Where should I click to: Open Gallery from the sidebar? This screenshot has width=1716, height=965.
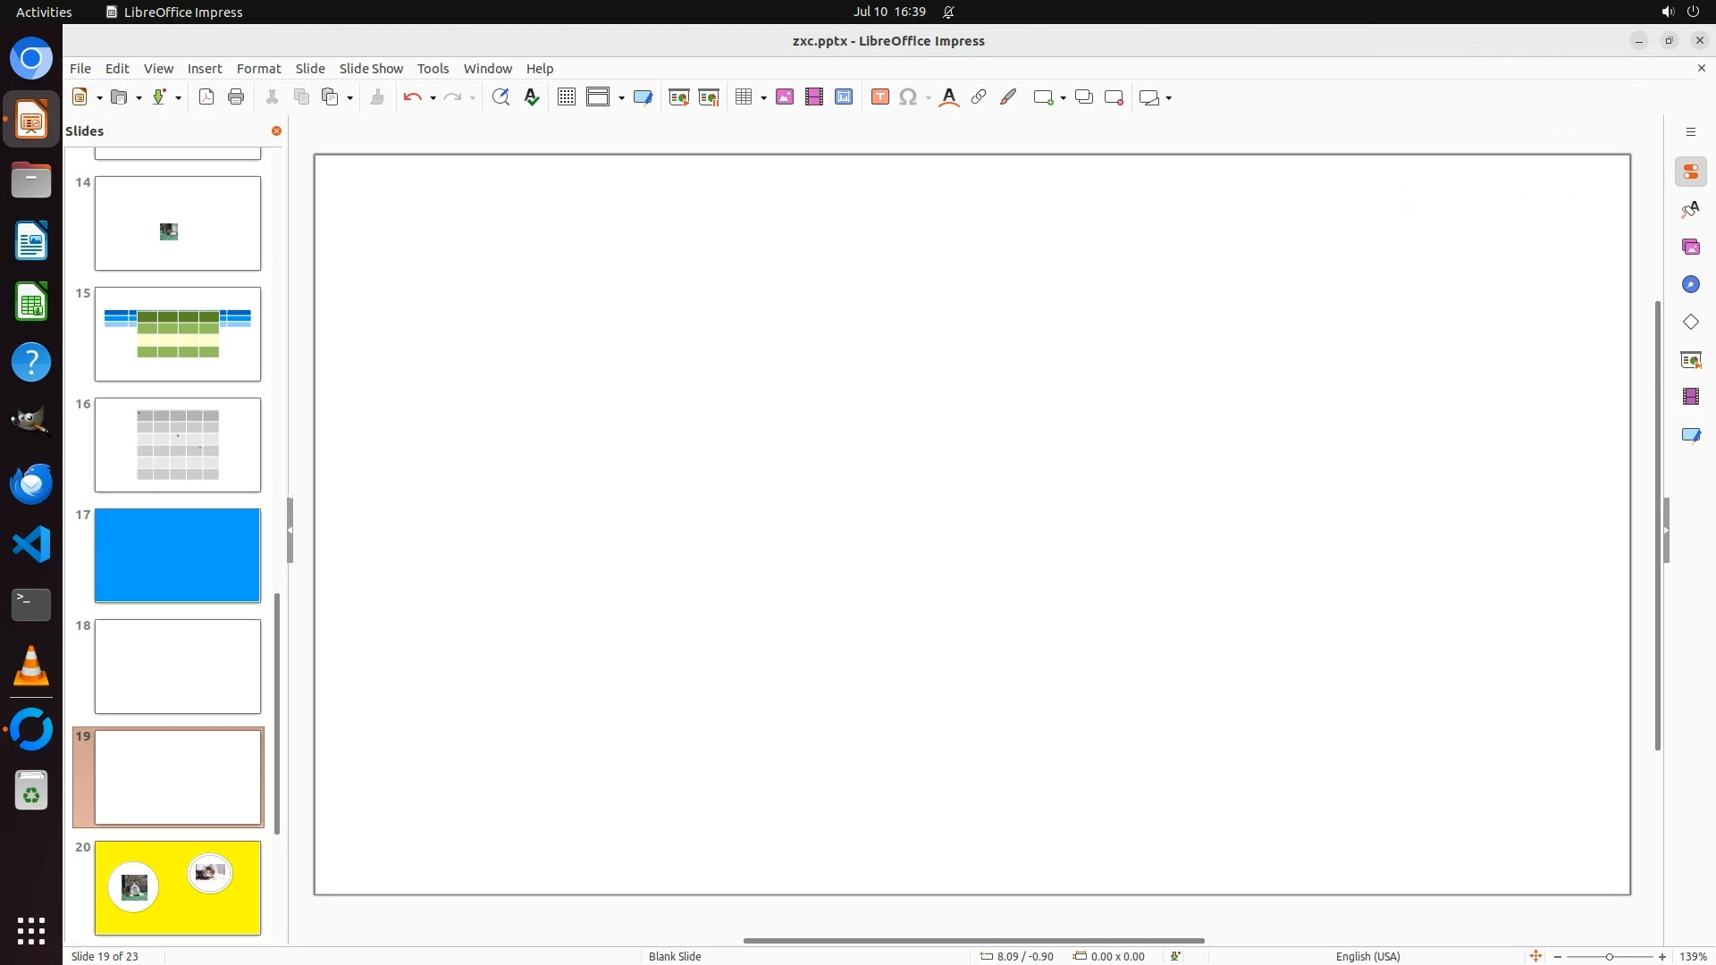click(1690, 247)
